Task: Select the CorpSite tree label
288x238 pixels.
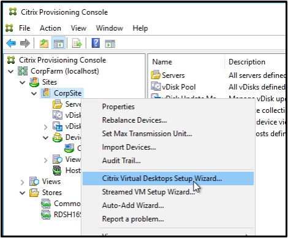Action: pos(67,93)
